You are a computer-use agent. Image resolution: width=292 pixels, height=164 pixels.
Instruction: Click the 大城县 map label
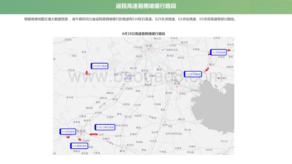coord(158,104)
